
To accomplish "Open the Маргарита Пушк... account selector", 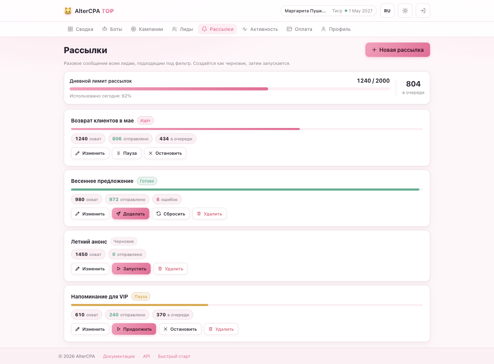I will tap(329, 11).
